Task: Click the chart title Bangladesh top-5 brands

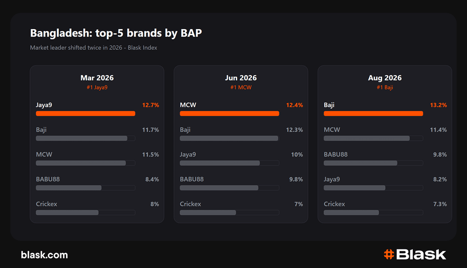Action: pos(116,33)
